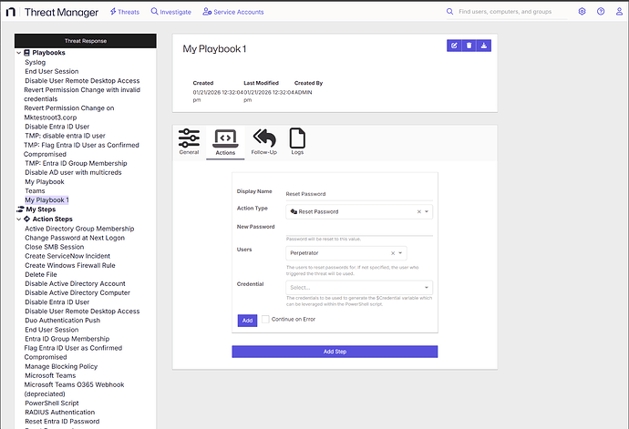Remove the Perpetrator value using X
Viewport: 629px width, 429px height.
click(x=393, y=253)
